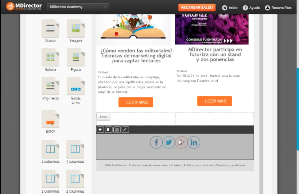299x194 pixels.
Task: Select the Divisor block icon
Action: point(50,28)
